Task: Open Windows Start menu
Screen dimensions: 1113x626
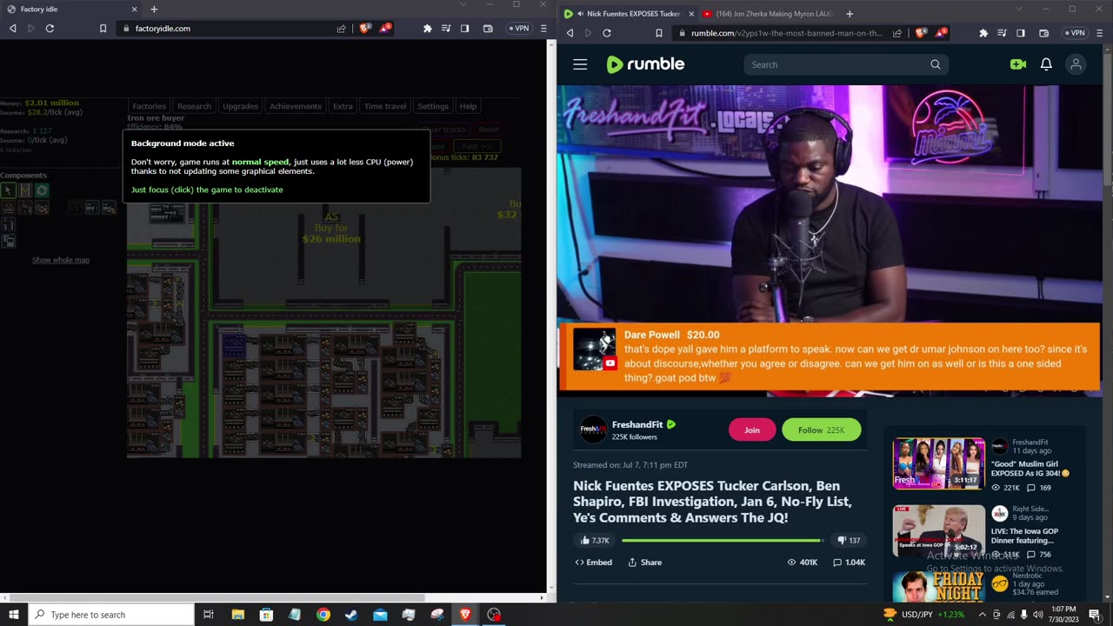Action: 14,615
